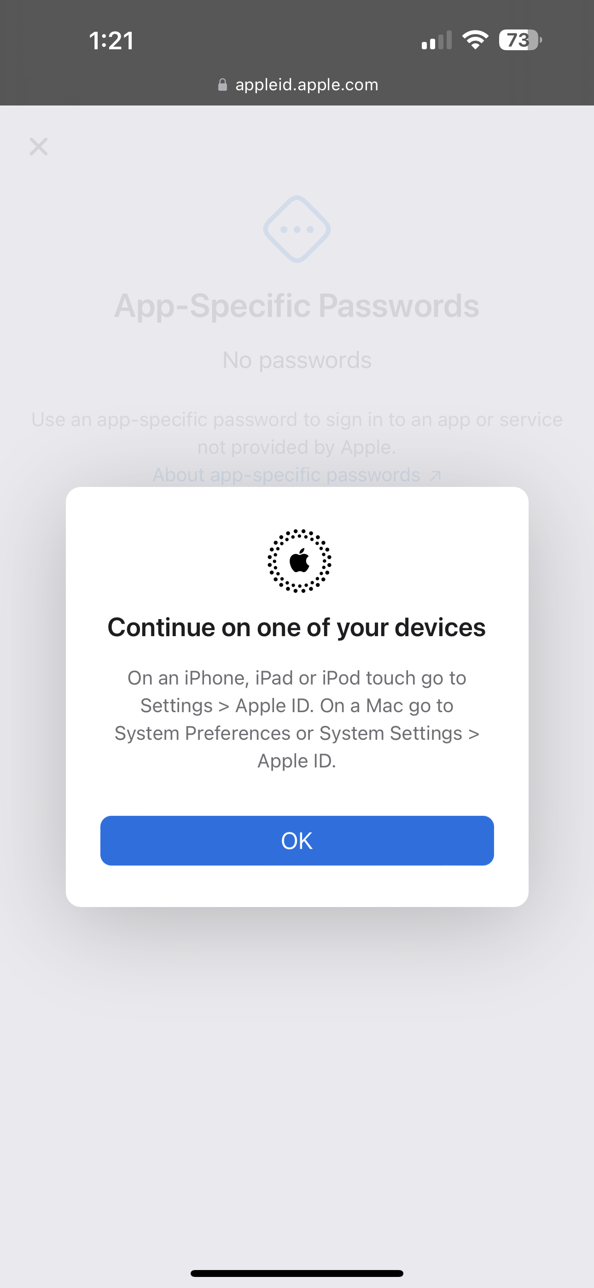Tap the cellular signal bars icon
This screenshot has width=594, height=1288.
coord(437,40)
